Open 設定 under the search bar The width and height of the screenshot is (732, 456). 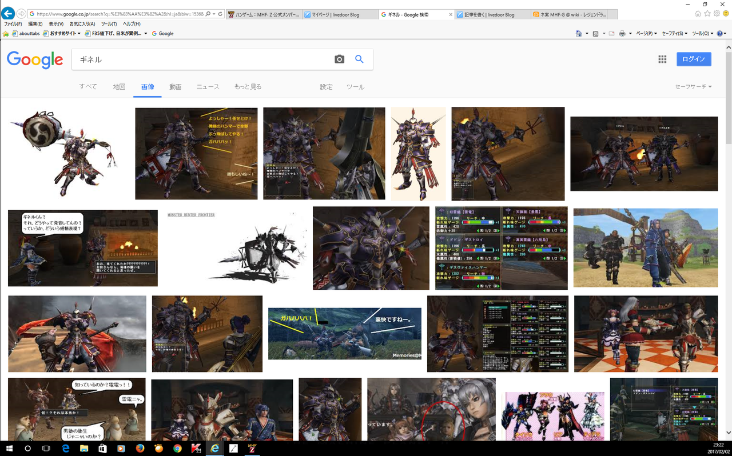point(326,87)
